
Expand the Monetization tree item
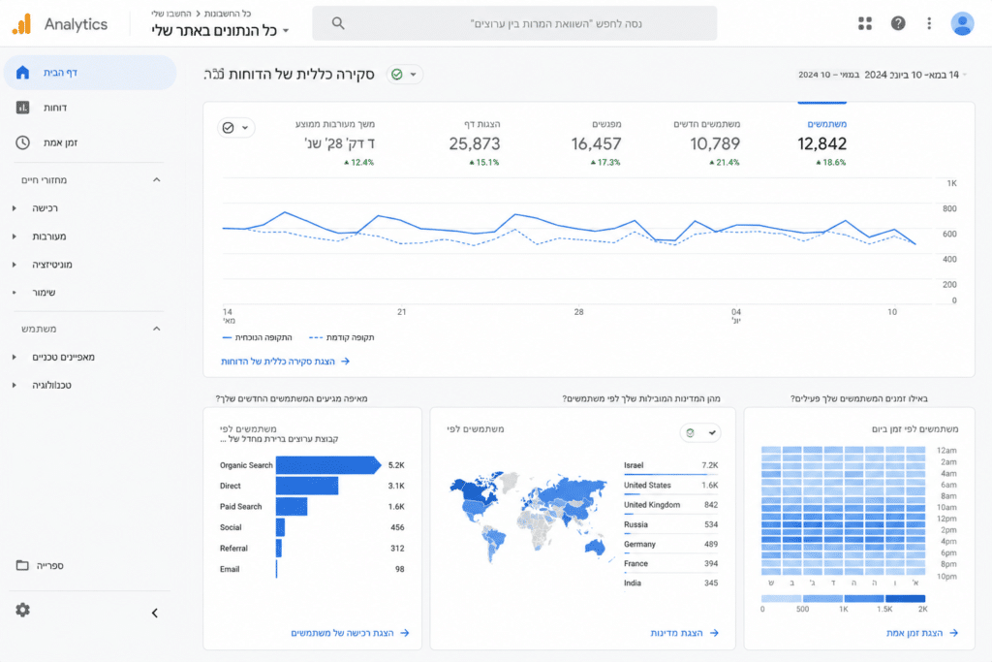click(14, 265)
